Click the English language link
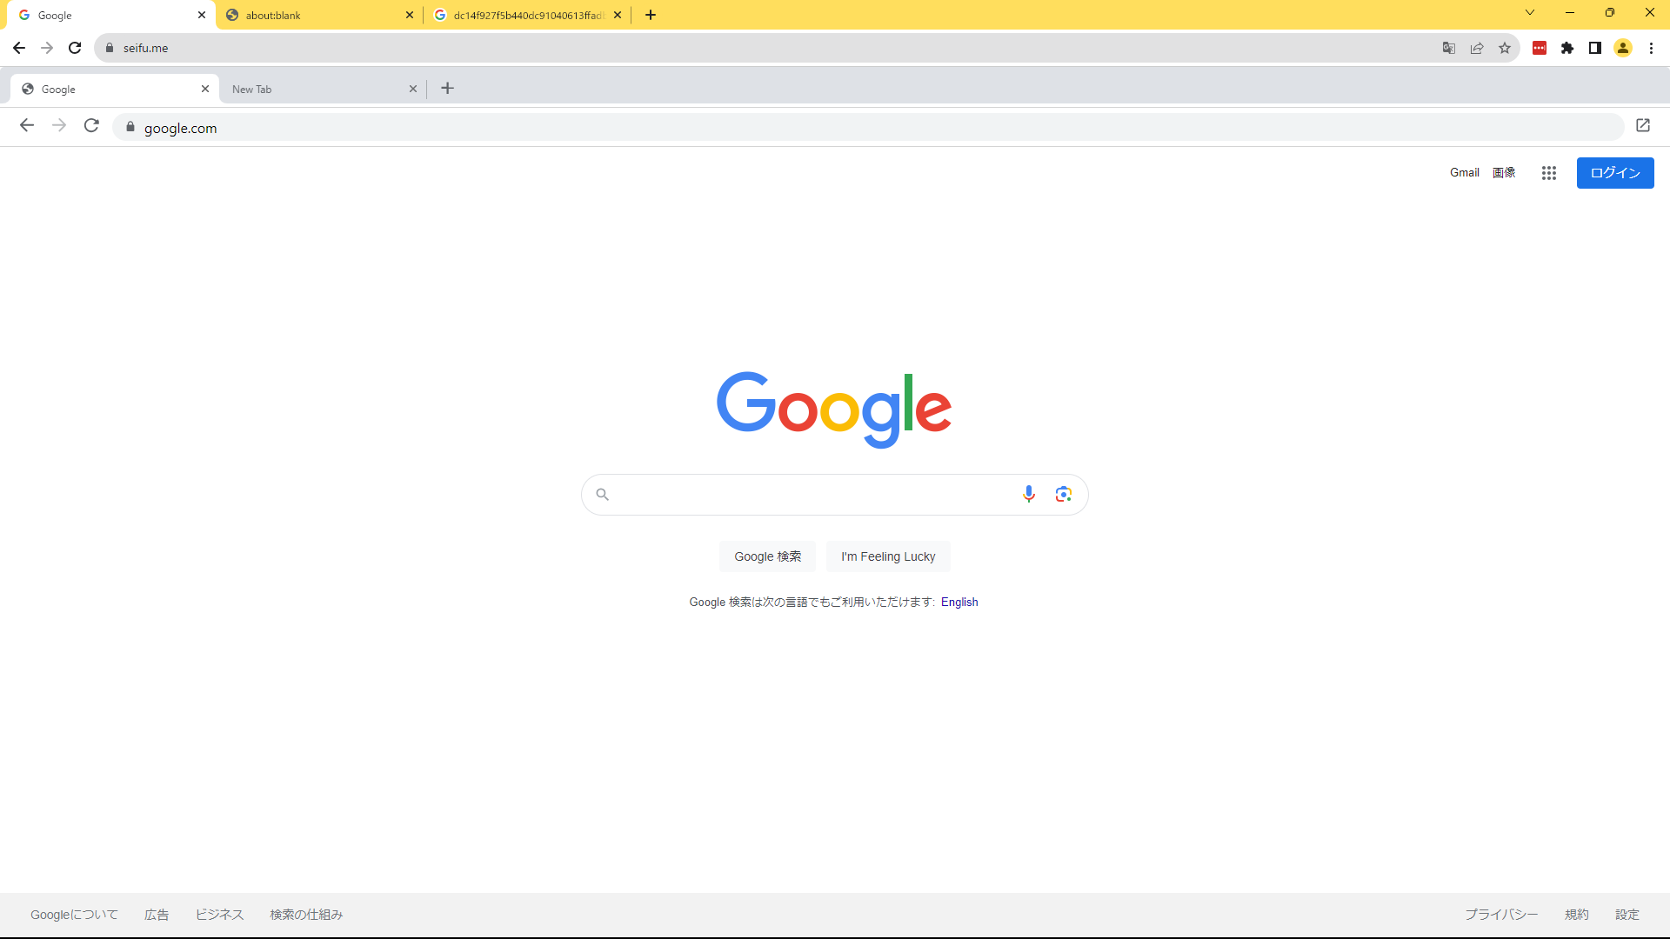 959,602
